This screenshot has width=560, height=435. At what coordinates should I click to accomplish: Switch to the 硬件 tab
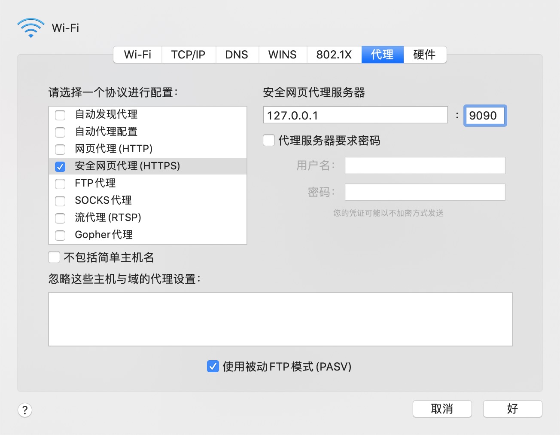click(425, 55)
